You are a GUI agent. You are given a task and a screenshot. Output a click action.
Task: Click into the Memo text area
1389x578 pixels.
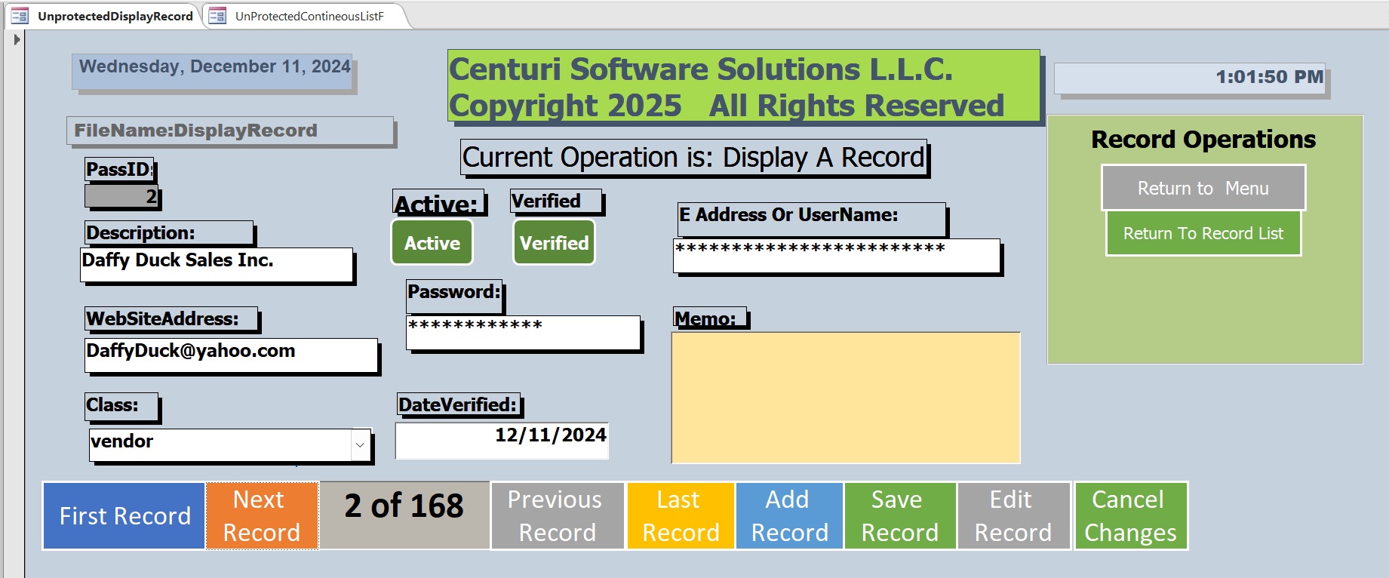[846, 398]
